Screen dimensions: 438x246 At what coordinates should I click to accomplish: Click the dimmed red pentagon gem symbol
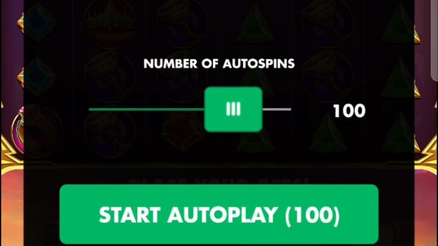182,131
